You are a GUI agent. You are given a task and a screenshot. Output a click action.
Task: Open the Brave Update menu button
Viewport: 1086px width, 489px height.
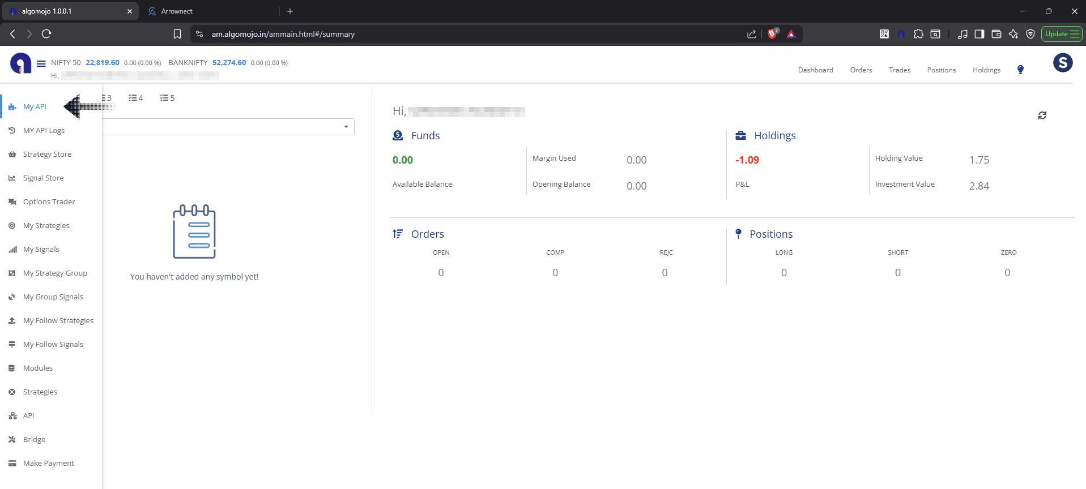coord(1062,34)
